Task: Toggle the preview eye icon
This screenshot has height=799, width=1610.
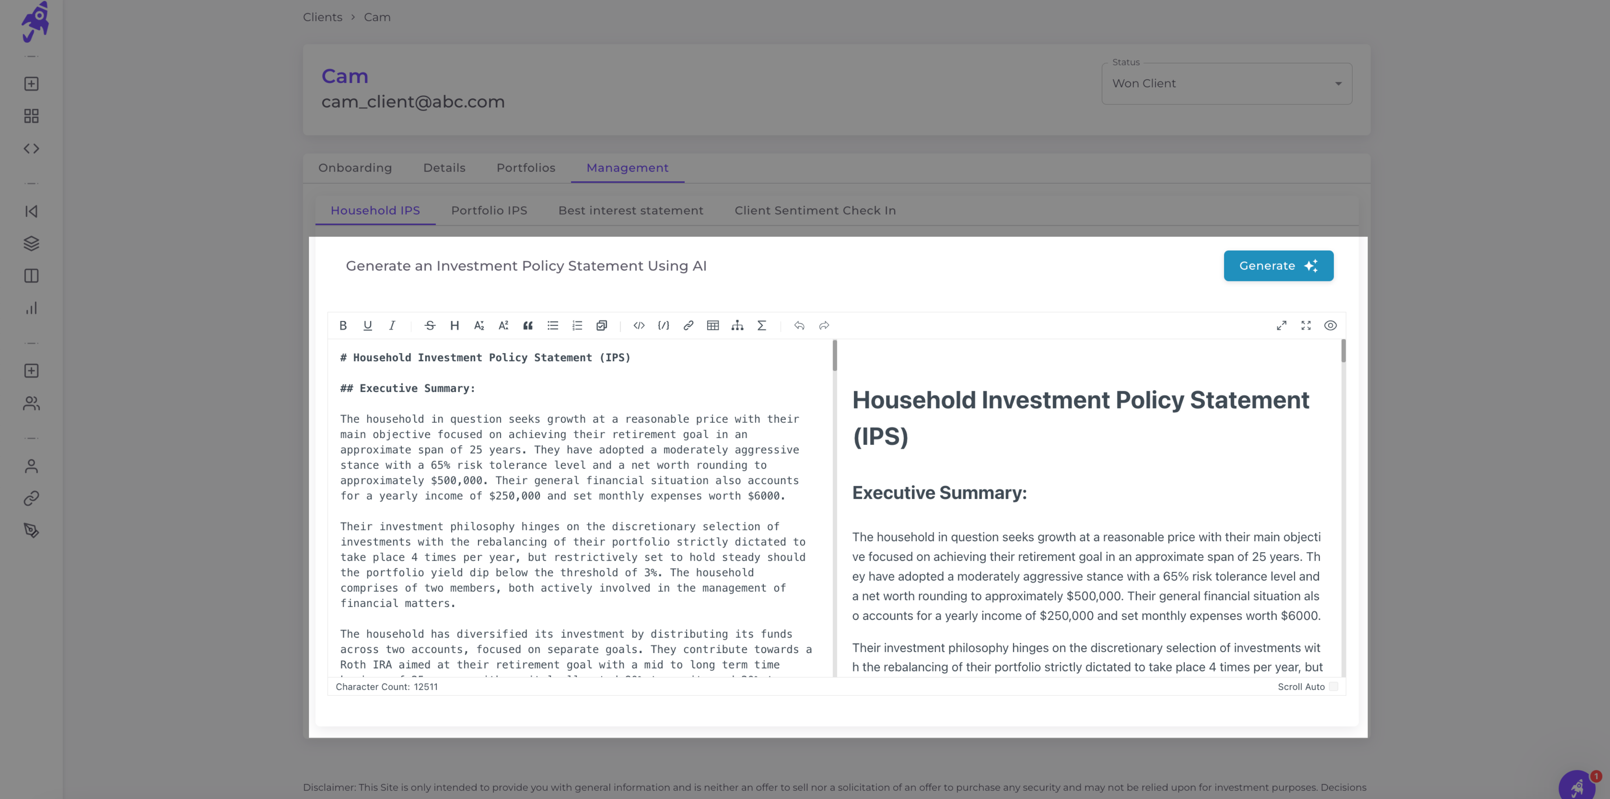Action: [1330, 325]
